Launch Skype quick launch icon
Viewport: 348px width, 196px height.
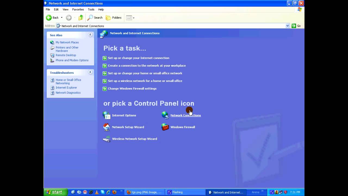(102, 192)
